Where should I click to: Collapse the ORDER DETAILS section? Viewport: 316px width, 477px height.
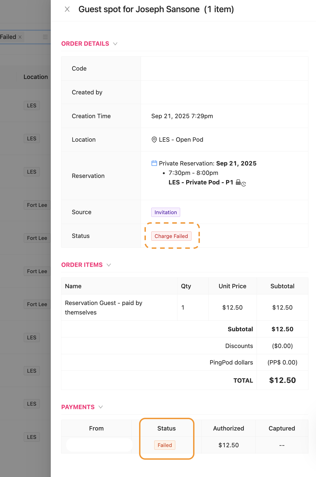115,44
